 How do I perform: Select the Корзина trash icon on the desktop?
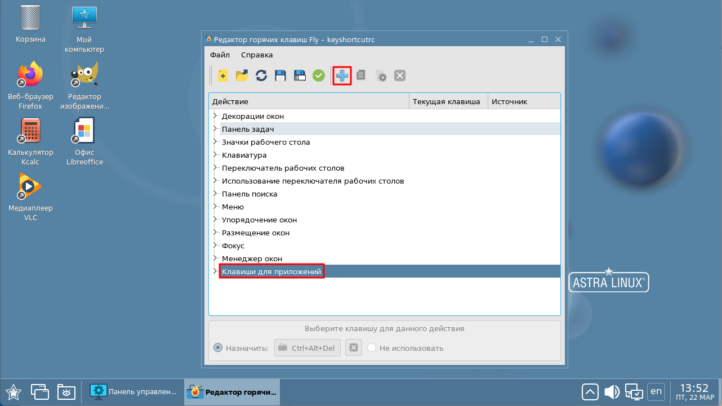pos(30,25)
